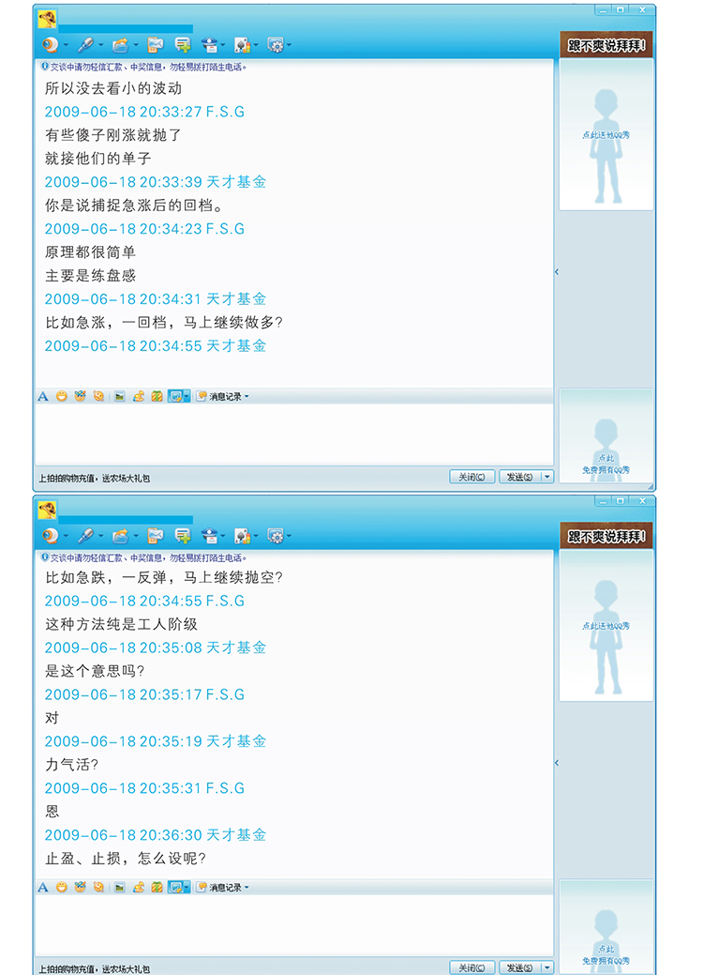703x975 pixels.
Task: Open send options arrow beside 发送, upper window
Action: (547, 477)
